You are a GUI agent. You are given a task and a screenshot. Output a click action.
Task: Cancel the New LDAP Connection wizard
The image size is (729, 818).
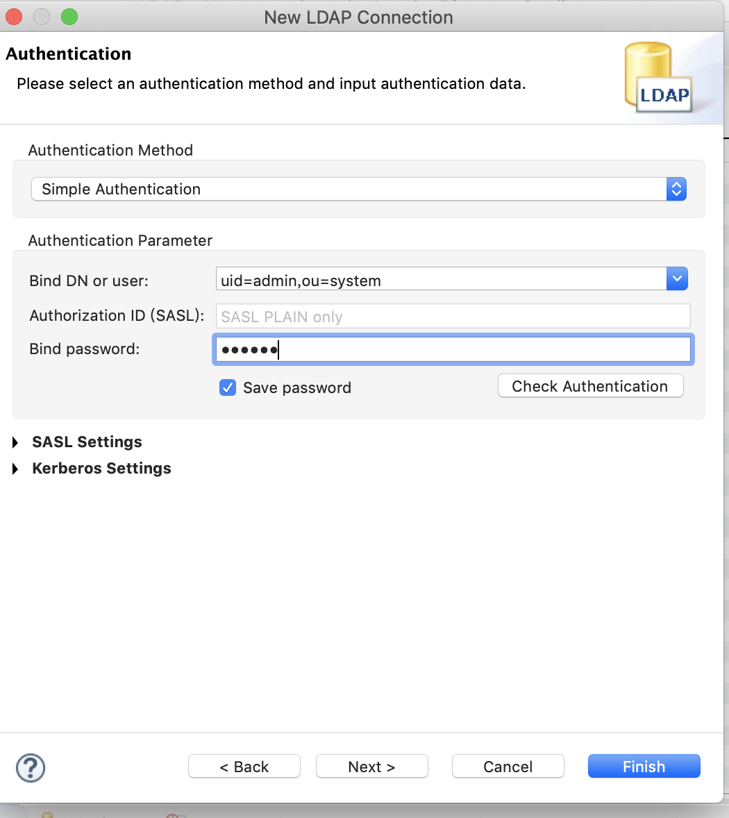click(508, 766)
